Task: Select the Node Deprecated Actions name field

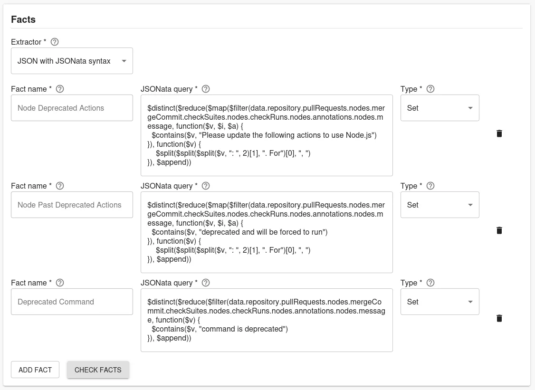Action: 72,108
